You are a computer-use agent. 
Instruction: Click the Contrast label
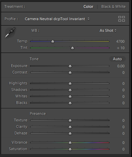(x=20, y=72)
